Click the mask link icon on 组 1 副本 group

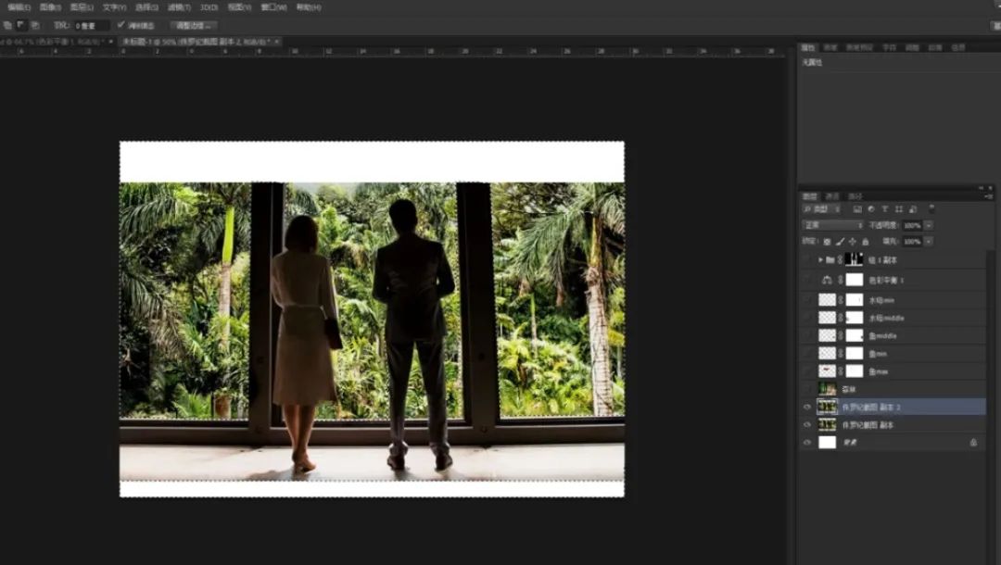tap(840, 260)
